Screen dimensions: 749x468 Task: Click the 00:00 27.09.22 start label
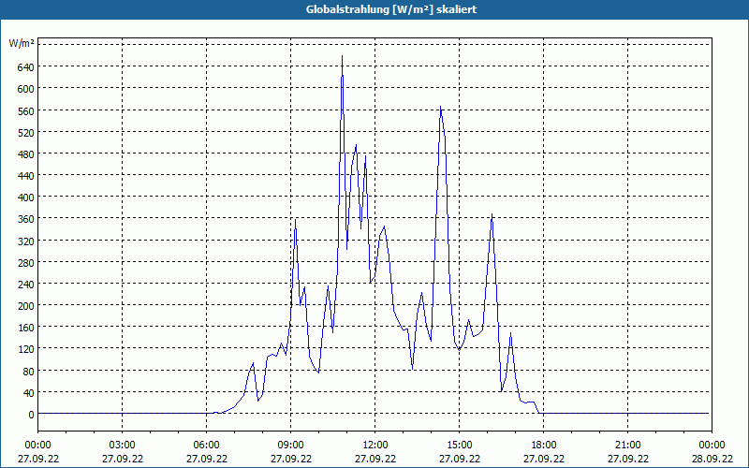[38, 452]
